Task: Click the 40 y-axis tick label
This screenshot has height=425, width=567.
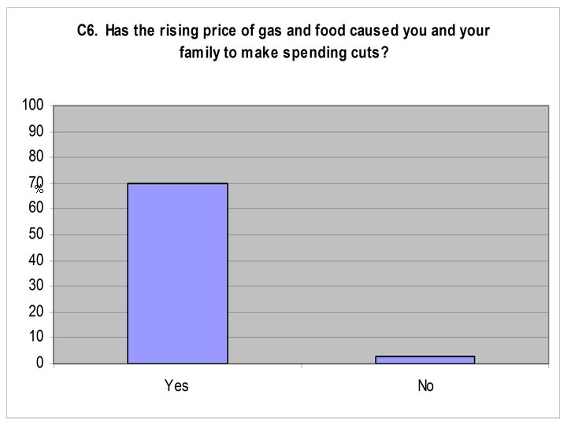Action: tap(35, 261)
